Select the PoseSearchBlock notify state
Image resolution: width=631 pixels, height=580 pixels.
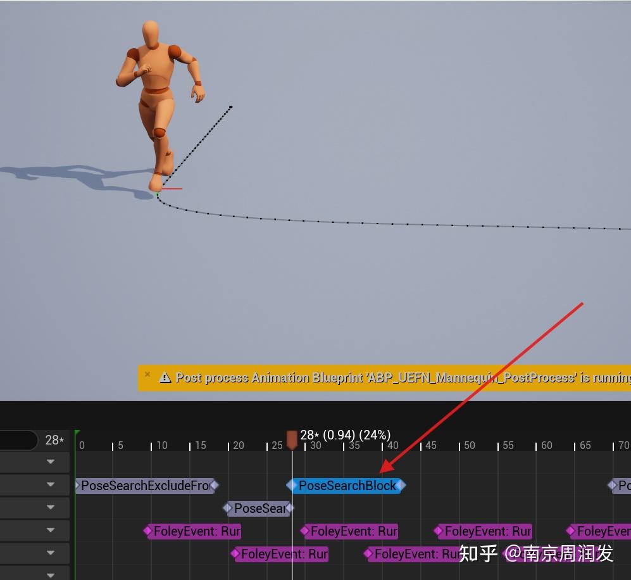click(347, 486)
